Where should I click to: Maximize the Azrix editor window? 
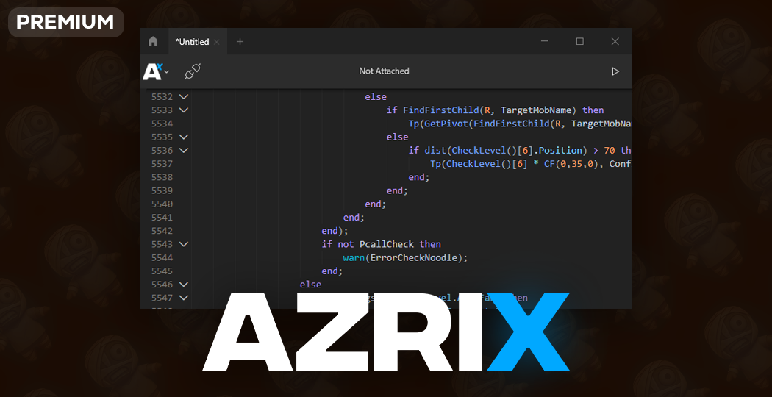click(x=579, y=42)
